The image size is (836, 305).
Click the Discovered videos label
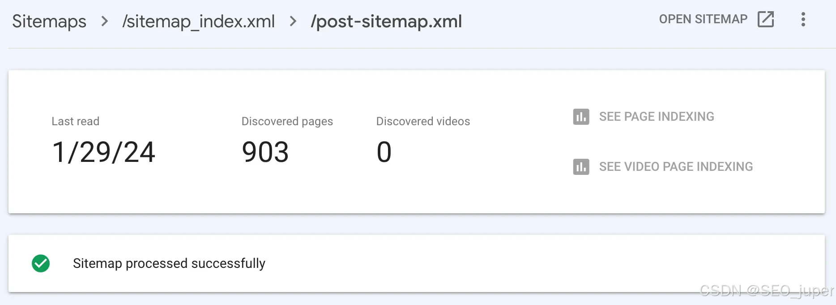[423, 121]
